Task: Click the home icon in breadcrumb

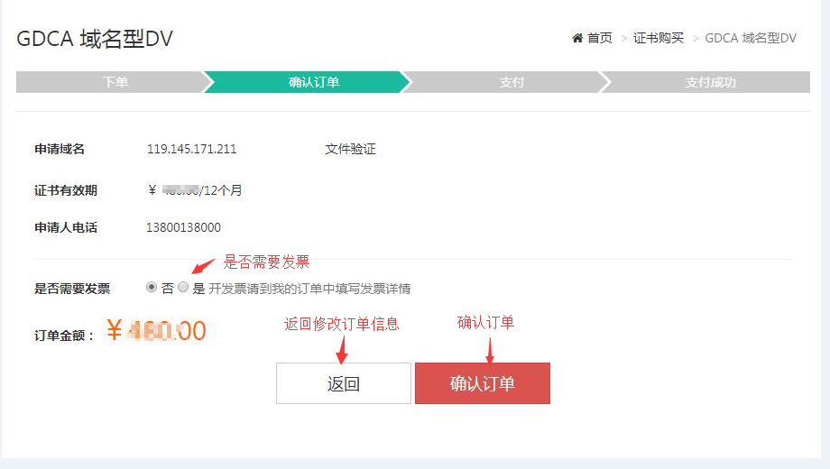Action: 577,38
